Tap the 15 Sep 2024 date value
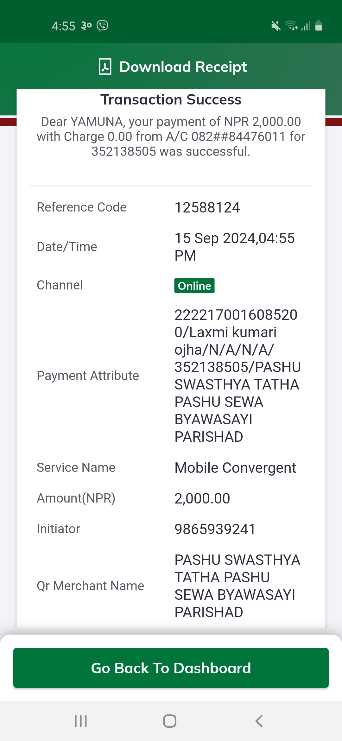The height and width of the screenshot is (741, 342). click(x=235, y=247)
